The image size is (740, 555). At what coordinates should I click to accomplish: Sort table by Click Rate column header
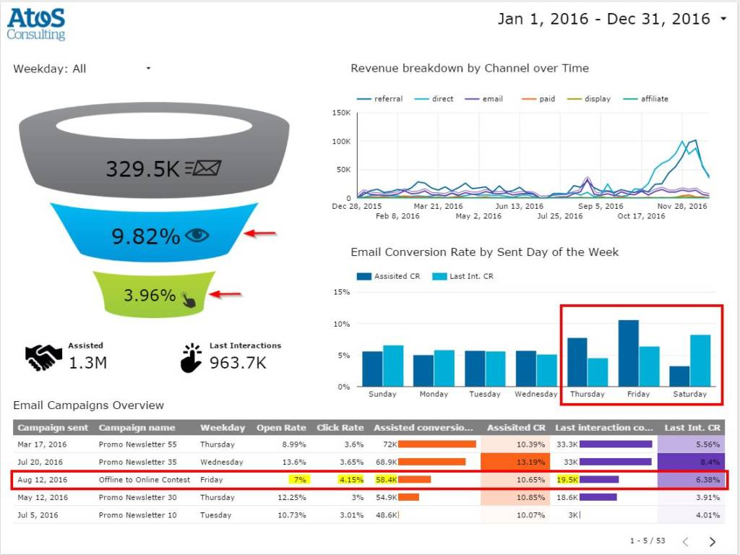pos(340,428)
